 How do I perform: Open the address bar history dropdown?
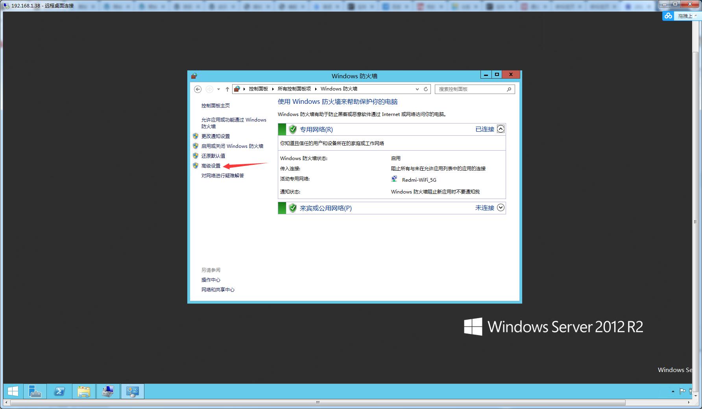[417, 89]
